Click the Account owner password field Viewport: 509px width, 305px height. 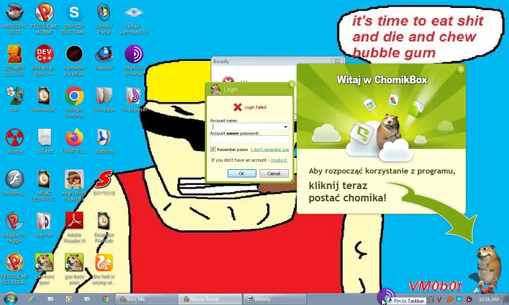250,139
